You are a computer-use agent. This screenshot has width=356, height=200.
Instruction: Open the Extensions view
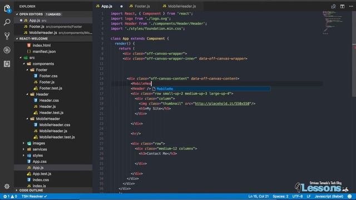point(7,64)
